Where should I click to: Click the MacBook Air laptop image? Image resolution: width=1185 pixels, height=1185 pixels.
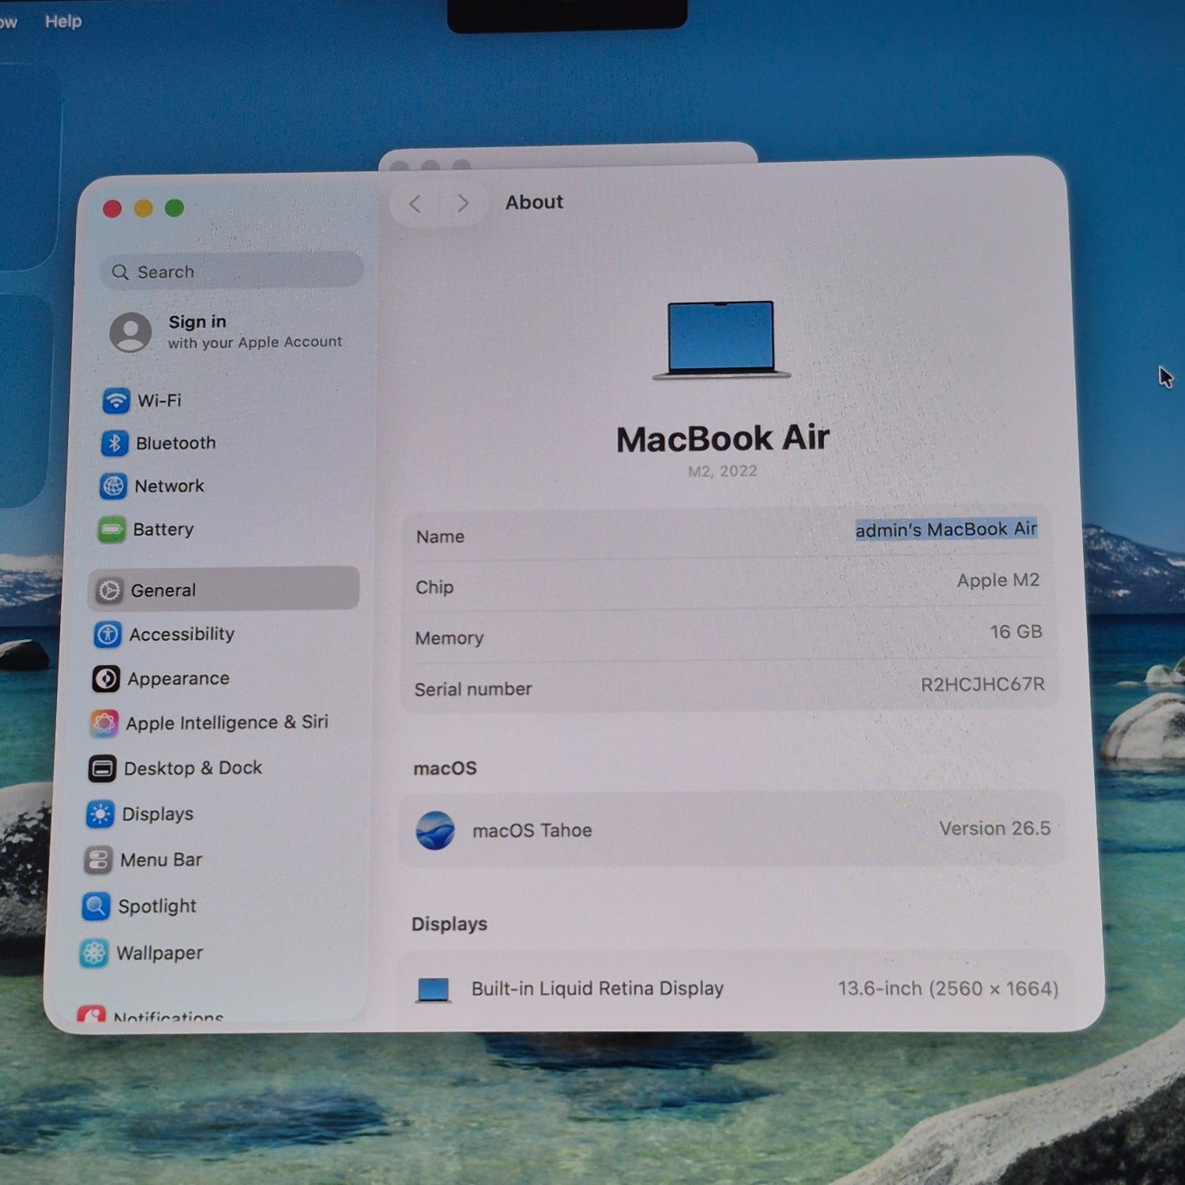pyautogui.click(x=721, y=340)
